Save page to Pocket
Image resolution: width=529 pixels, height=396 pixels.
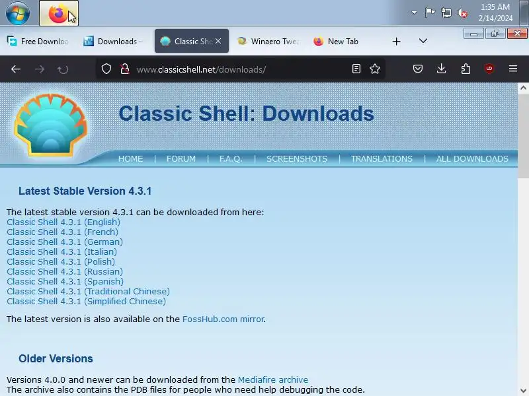(x=418, y=69)
